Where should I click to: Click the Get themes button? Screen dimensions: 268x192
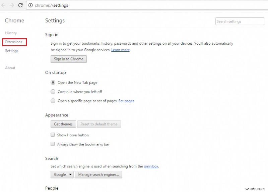click(63, 124)
